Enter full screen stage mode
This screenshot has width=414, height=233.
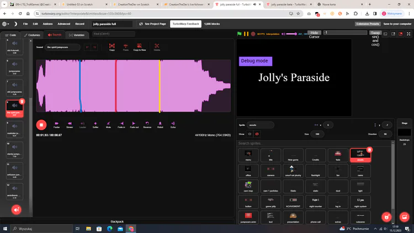408,34
